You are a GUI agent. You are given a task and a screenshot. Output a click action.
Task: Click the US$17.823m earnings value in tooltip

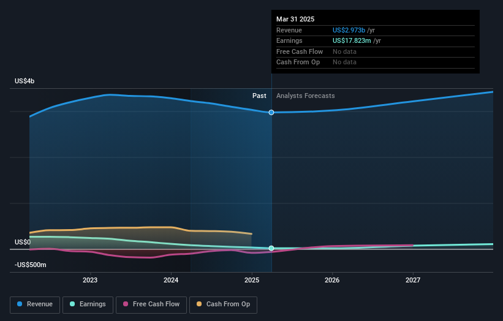[x=352, y=40]
